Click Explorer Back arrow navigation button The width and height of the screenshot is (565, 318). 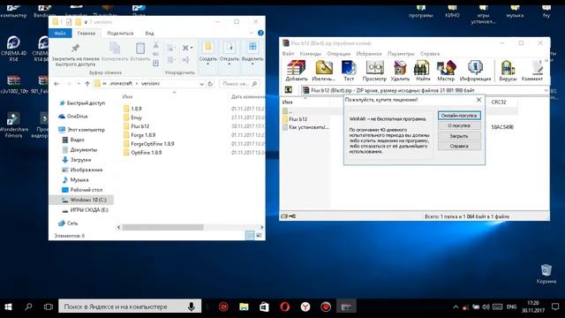pyautogui.click(x=56, y=84)
